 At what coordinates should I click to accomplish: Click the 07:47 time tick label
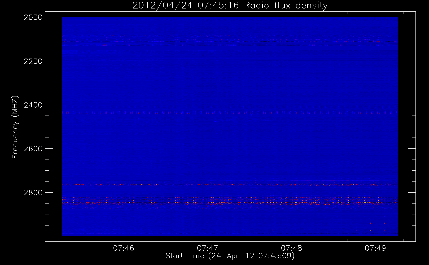[208, 248]
